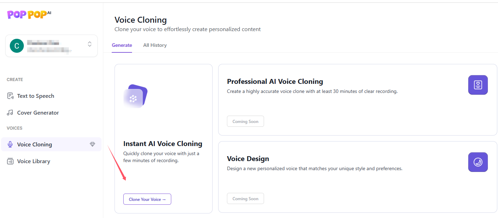Click the Instant AI Voice Cloning illustration

[x=136, y=96]
